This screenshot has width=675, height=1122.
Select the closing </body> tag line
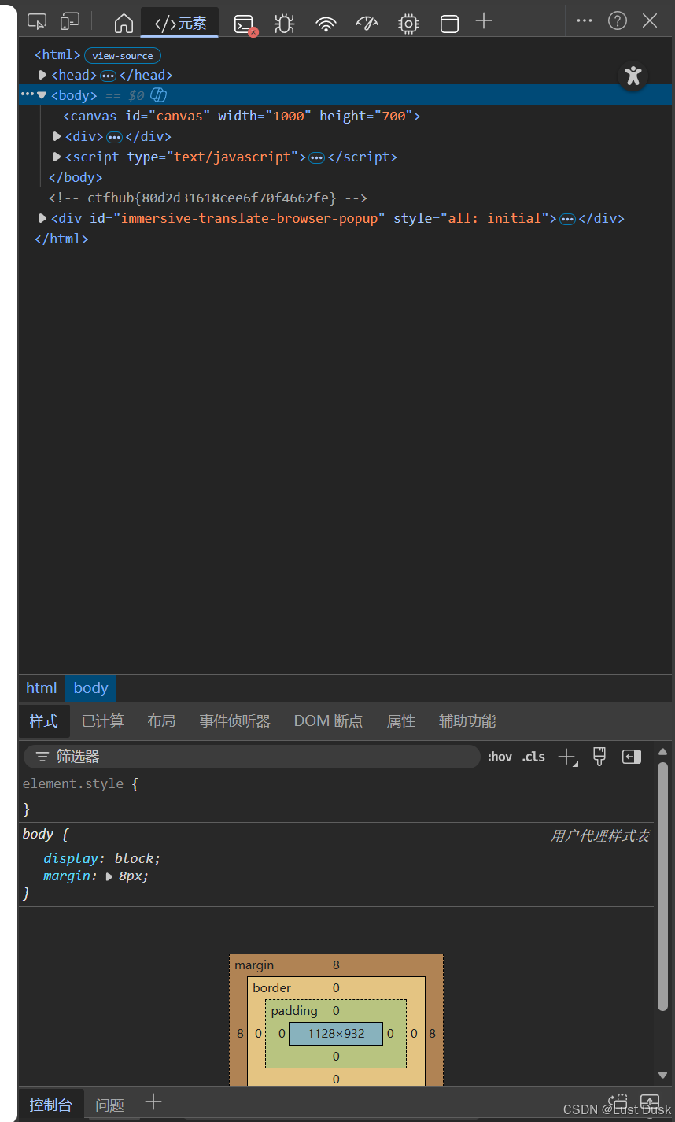coord(76,177)
